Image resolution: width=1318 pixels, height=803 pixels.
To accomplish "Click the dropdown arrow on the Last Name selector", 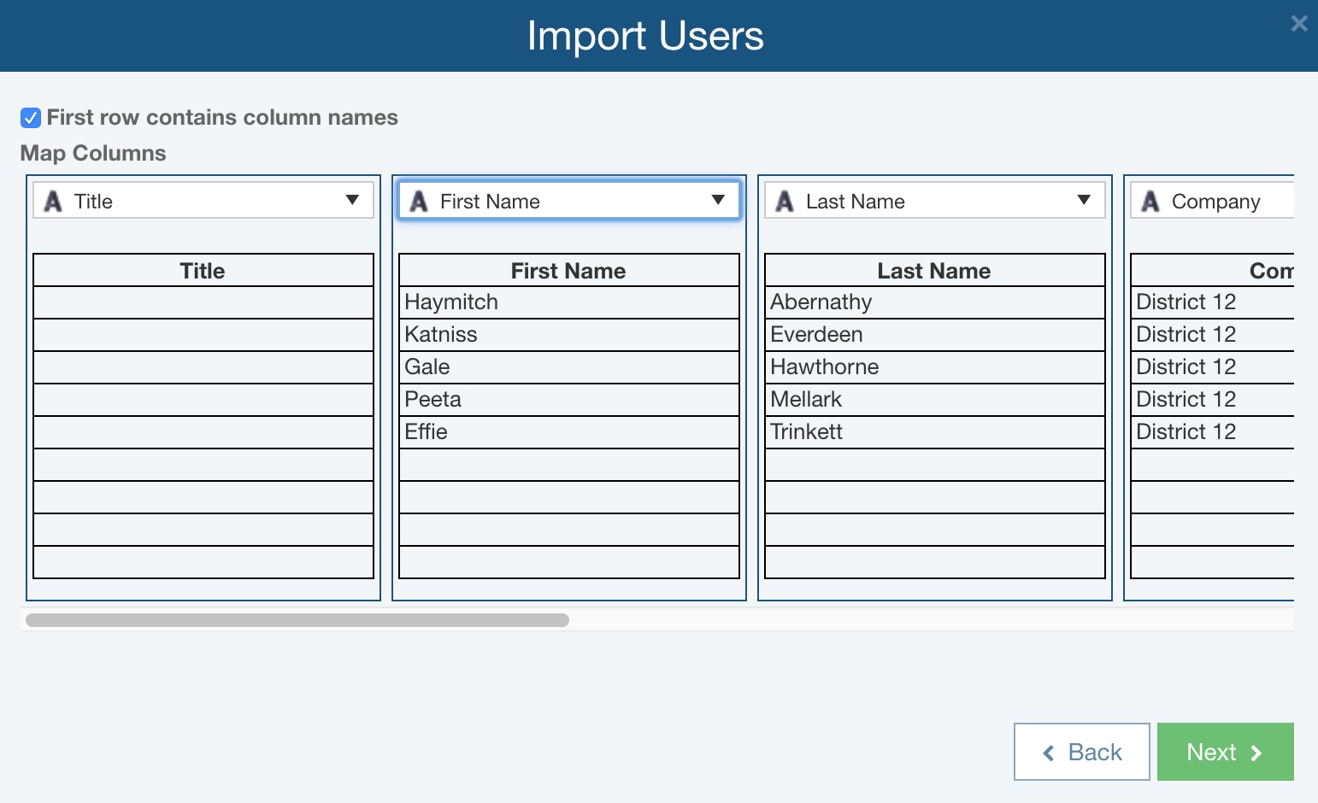I will (1084, 201).
